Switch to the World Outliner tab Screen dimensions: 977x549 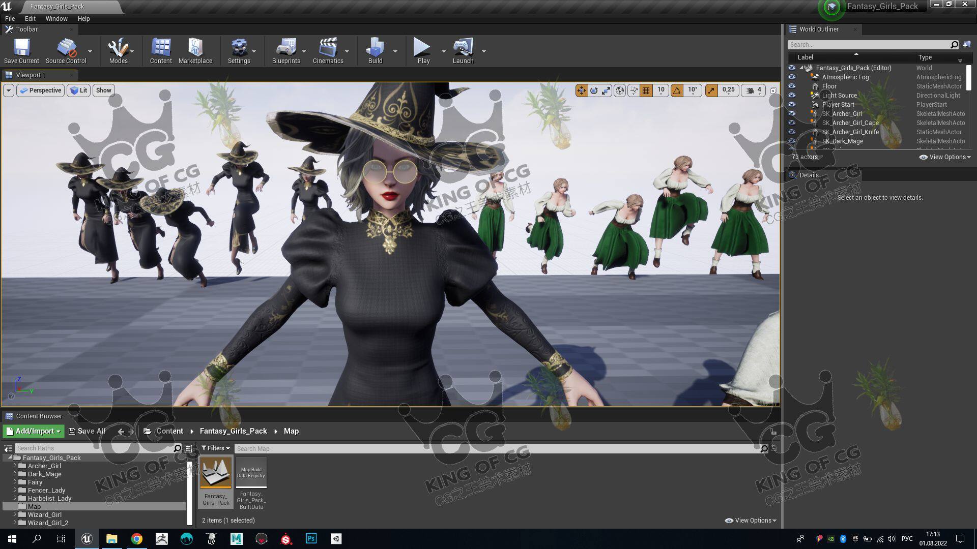818,29
